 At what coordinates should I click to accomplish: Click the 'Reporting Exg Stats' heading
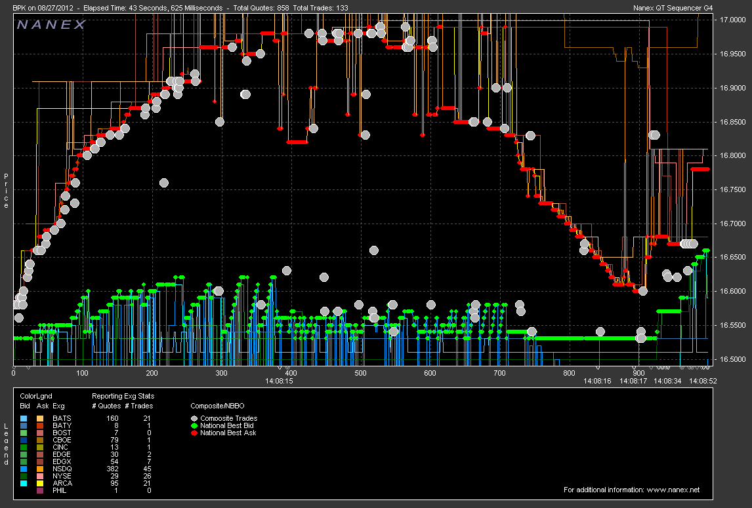tap(123, 396)
